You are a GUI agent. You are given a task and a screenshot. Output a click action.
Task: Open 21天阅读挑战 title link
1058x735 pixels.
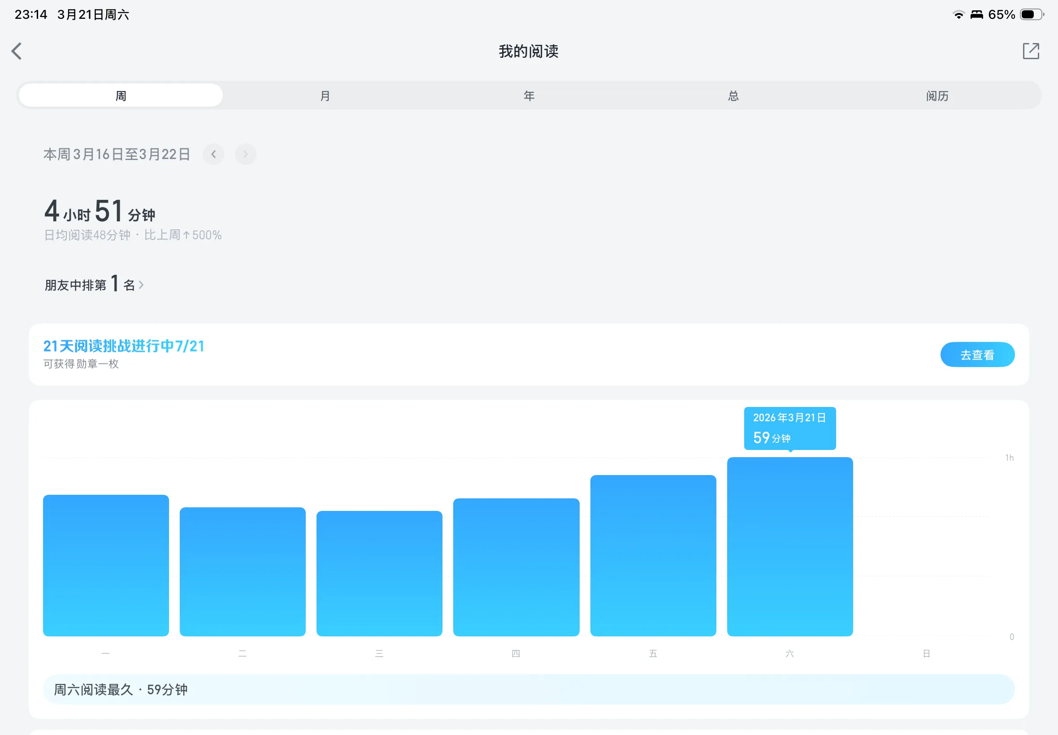[123, 346]
